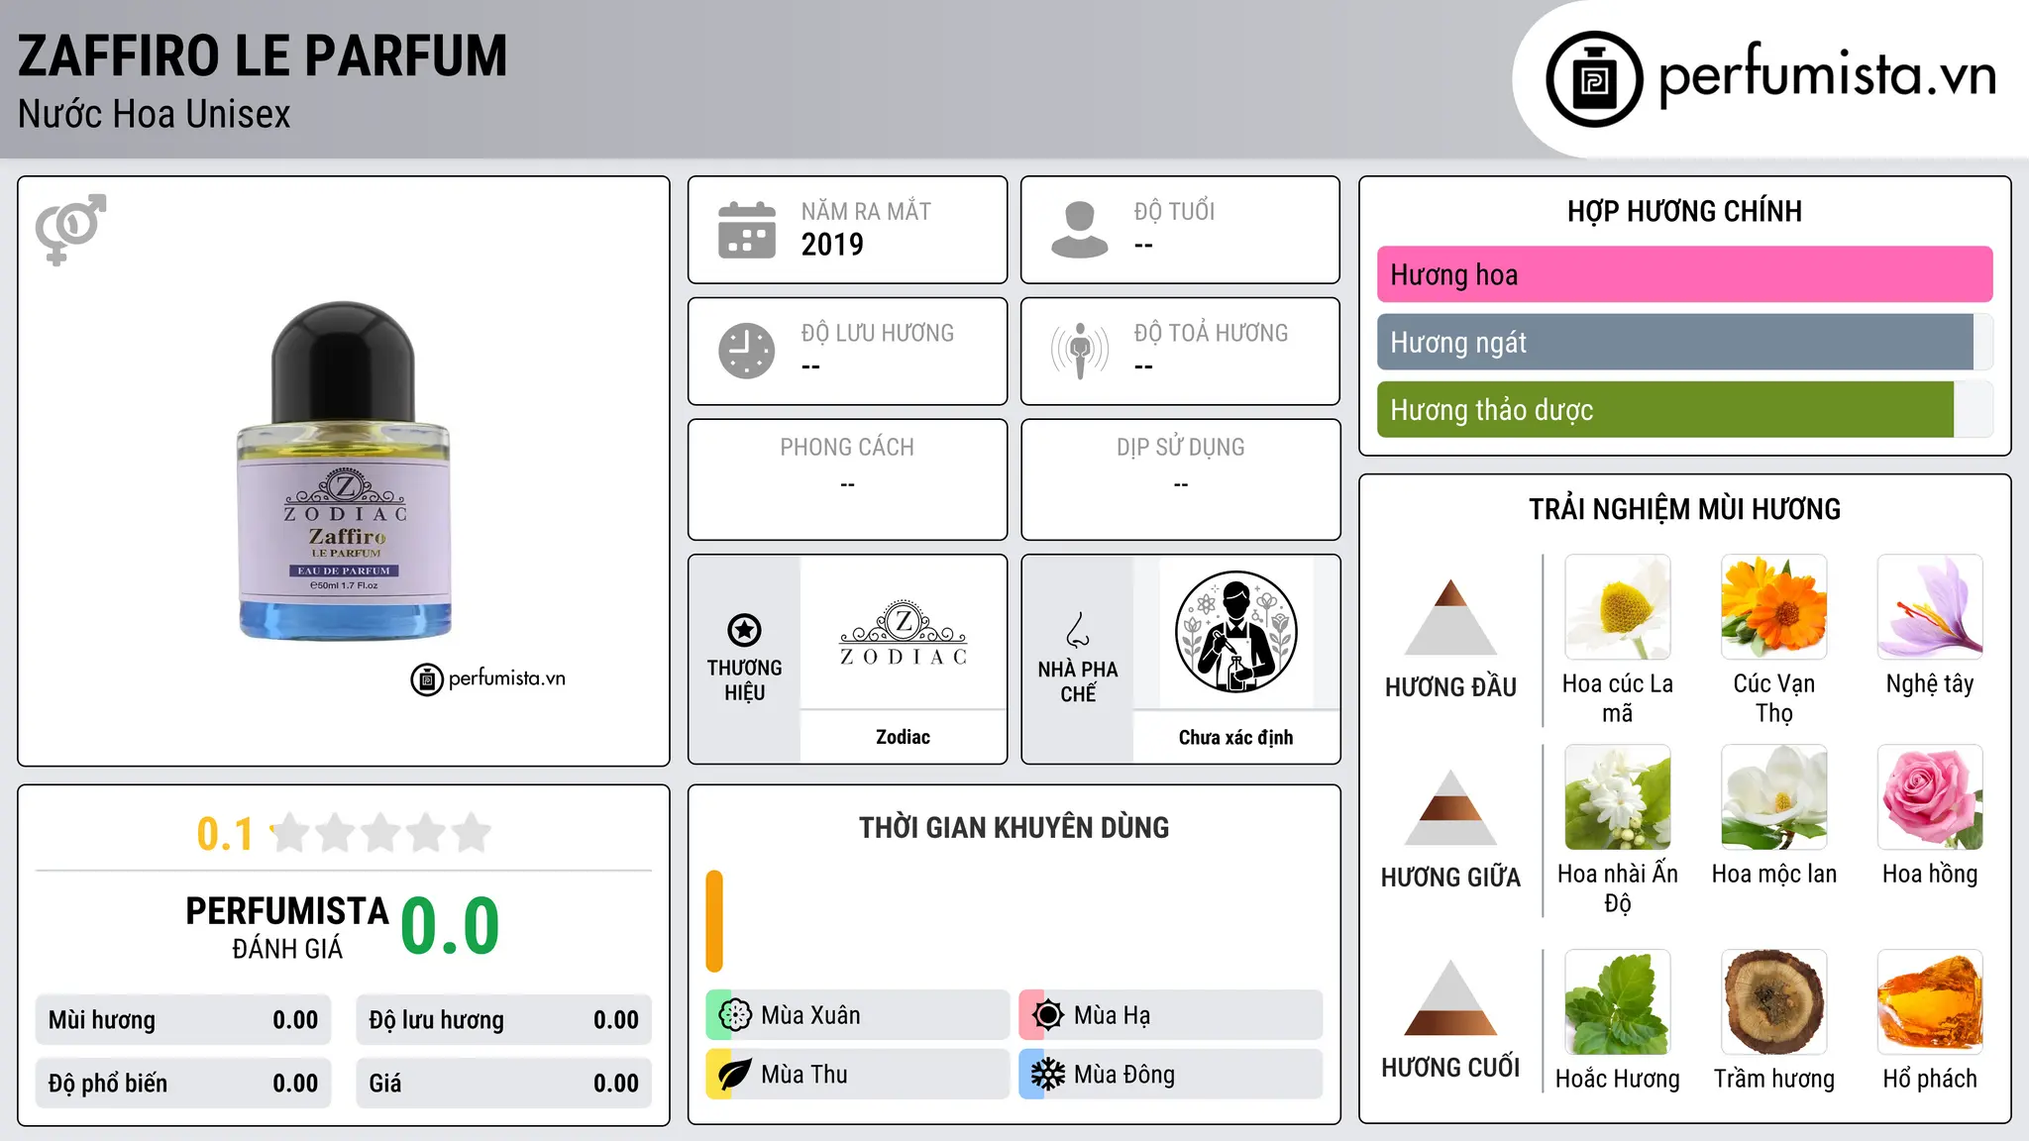2029x1141 pixels.
Task: Click the green 0.0 Perfumista score
Action: (x=451, y=925)
